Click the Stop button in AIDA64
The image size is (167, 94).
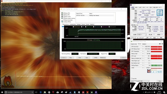pos(71,58)
